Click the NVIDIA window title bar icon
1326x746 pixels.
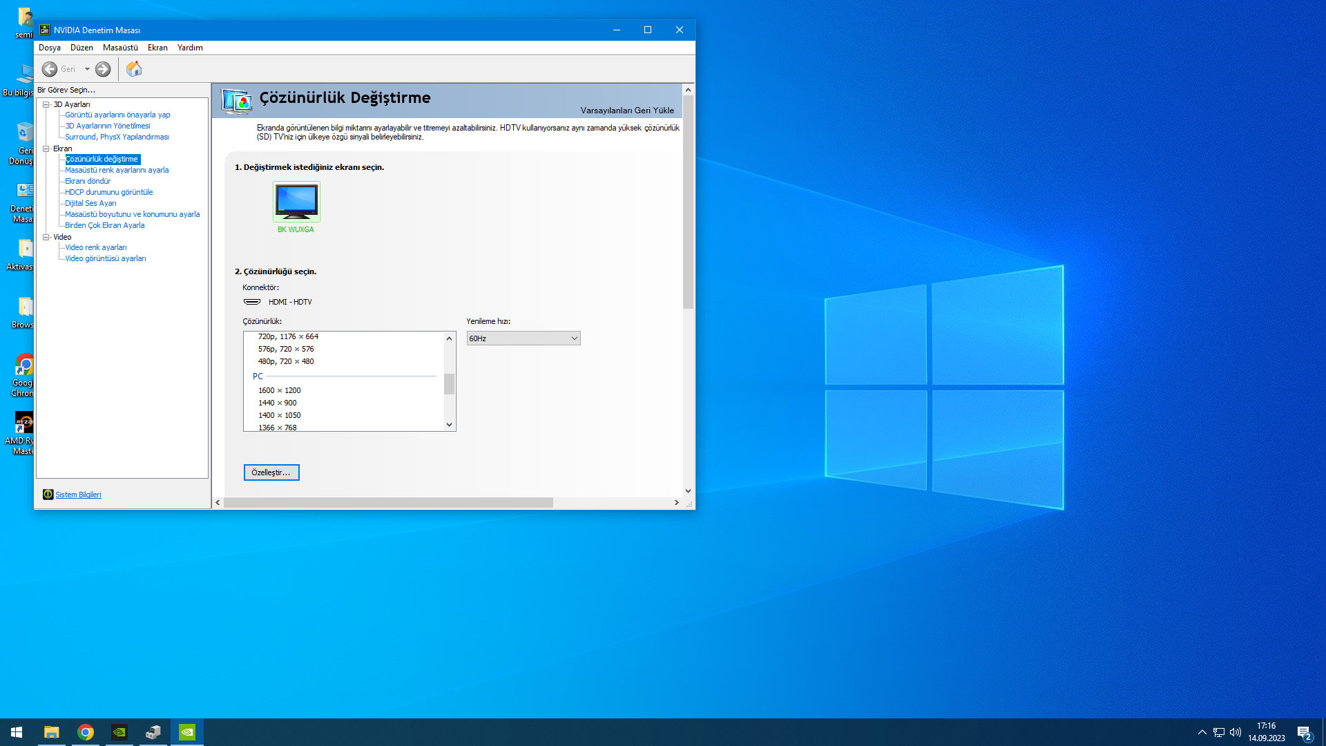(45, 30)
